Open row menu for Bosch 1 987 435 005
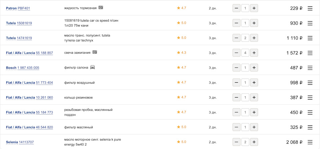The height and width of the screenshot is (149, 320). (310, 68)
